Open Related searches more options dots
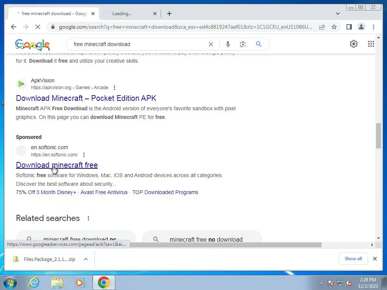This screenshot has height=290, width=387. (x=88, y=218)
